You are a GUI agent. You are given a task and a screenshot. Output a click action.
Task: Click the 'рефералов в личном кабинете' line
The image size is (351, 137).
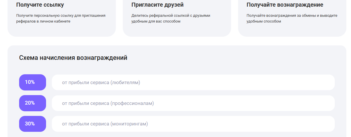[x=43, y=21]
